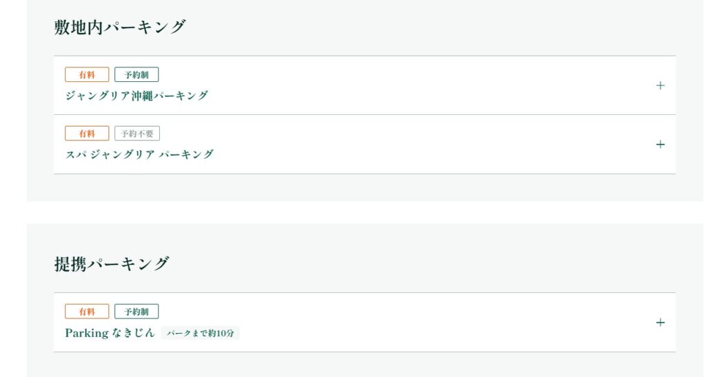Select the スパ ジャングリア パーキング title text

(139, 154)
